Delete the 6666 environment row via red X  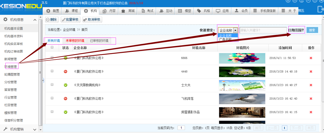pyautogui.click(x=311, y=58)
